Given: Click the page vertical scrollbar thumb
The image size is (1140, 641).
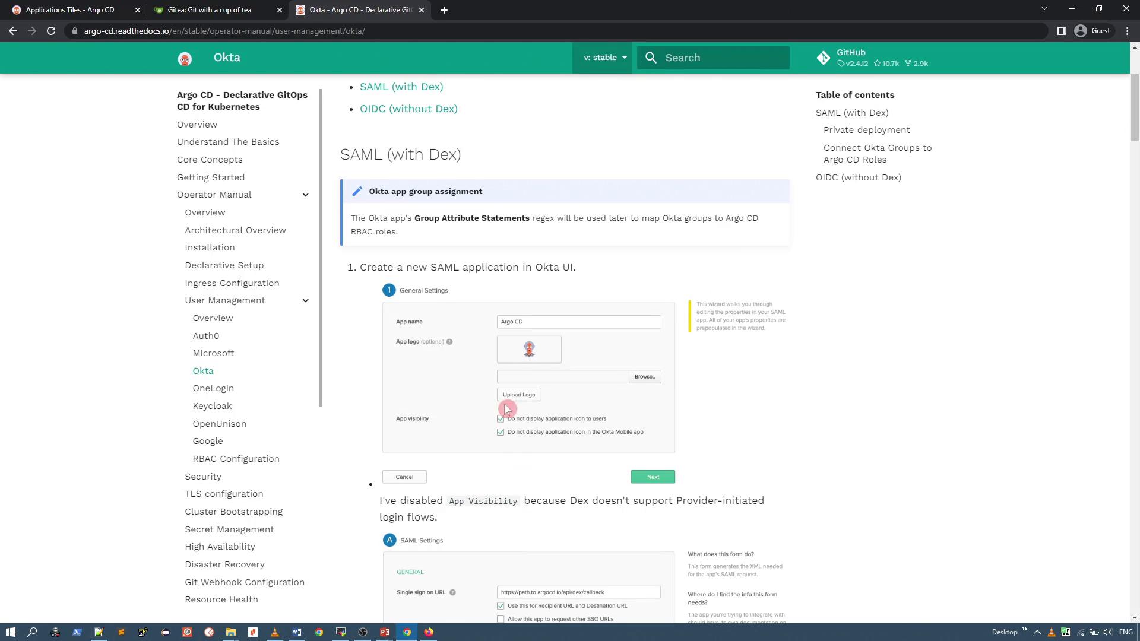Looking at the screenshot, I should (1135, 108).
